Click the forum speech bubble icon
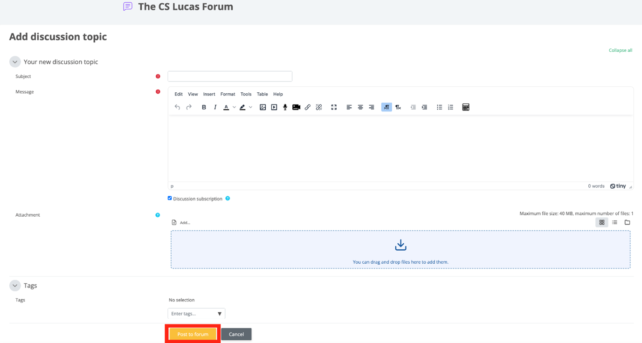Image resolution: width=642 pixels, height=343 pixels. (128, 7)
